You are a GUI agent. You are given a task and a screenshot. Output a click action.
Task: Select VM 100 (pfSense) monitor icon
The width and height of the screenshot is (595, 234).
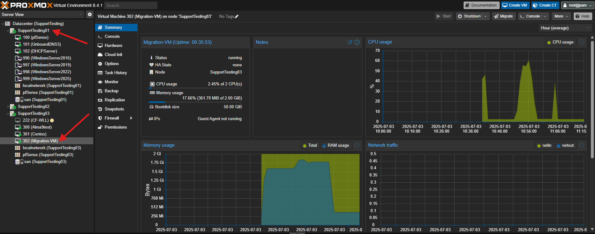point(18,38)
